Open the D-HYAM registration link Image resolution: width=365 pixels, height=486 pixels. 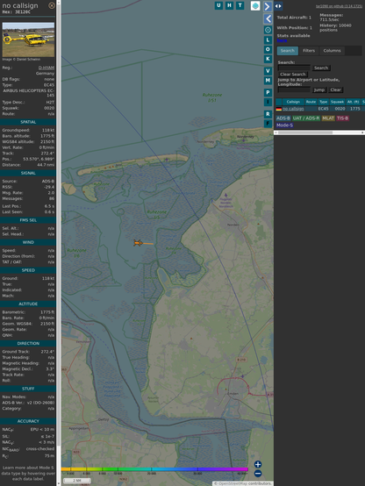[x=47, y=68]
